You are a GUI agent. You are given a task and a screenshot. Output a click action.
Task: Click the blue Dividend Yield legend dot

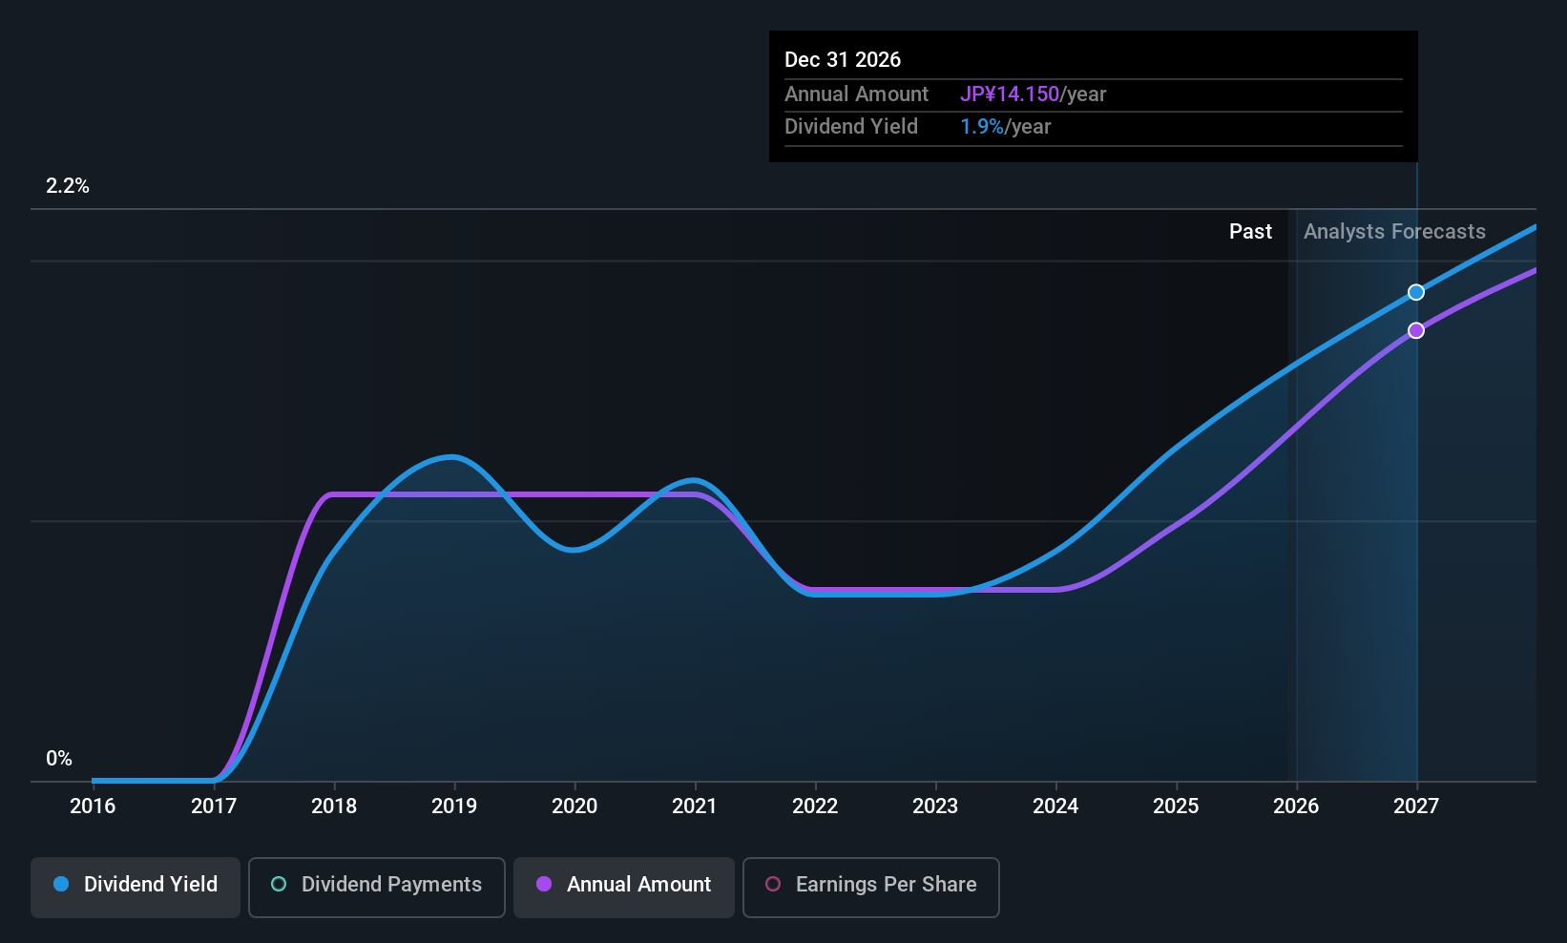click(x=61, y=884)
